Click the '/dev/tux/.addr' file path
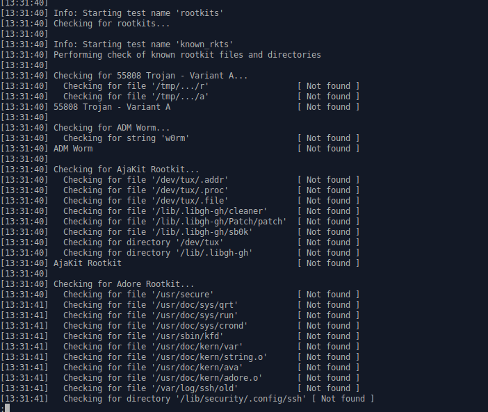 tap(190, 180)
